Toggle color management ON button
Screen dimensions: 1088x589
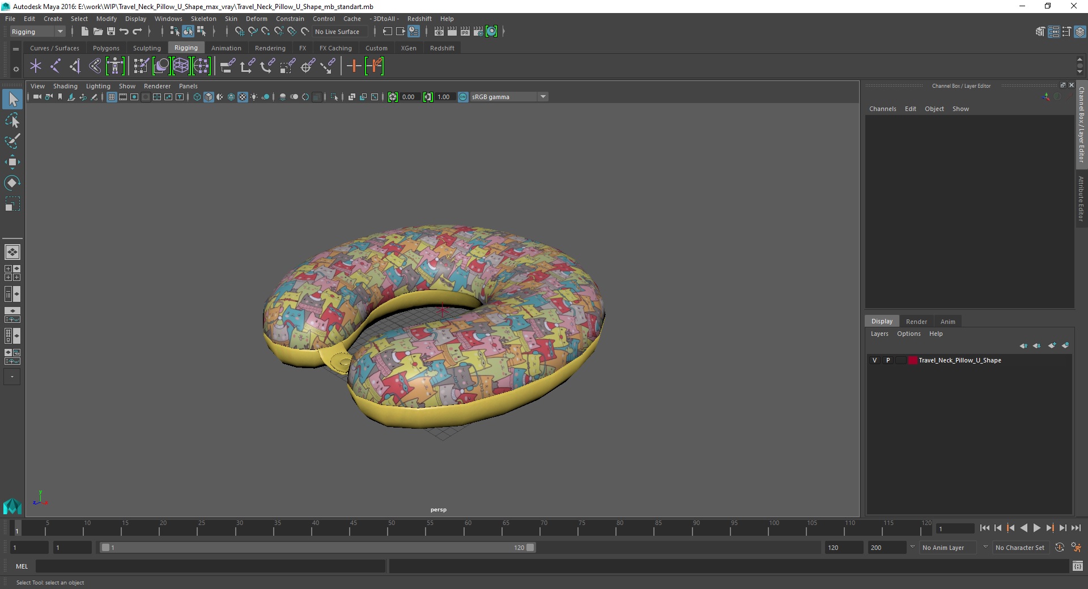[463, 97]
